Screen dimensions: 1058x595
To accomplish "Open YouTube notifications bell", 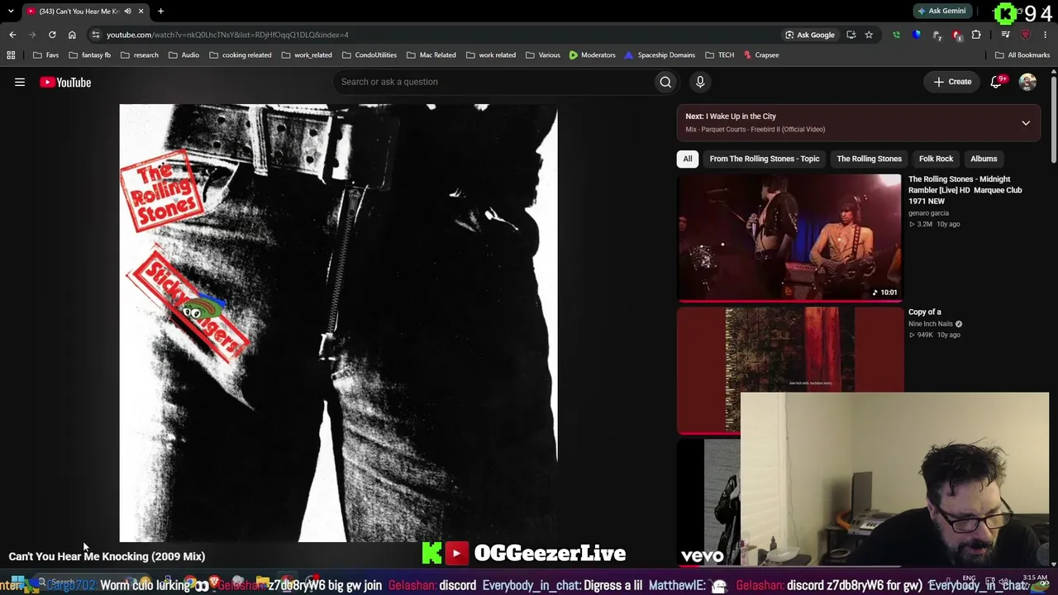I will tap(997, 82).
